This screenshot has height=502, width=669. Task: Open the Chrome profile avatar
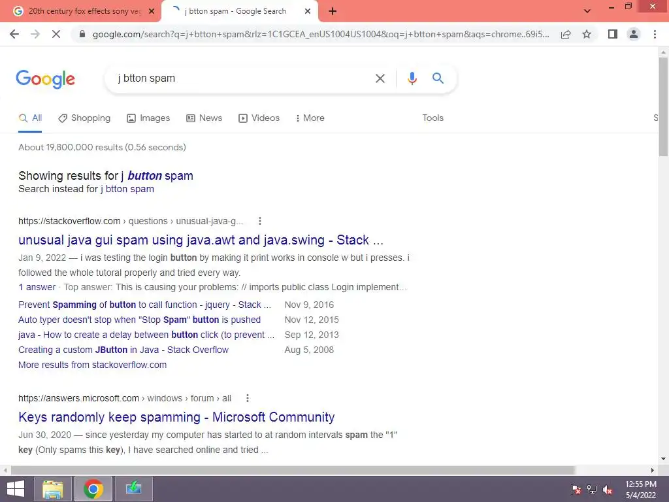click(x=634, y=34)
